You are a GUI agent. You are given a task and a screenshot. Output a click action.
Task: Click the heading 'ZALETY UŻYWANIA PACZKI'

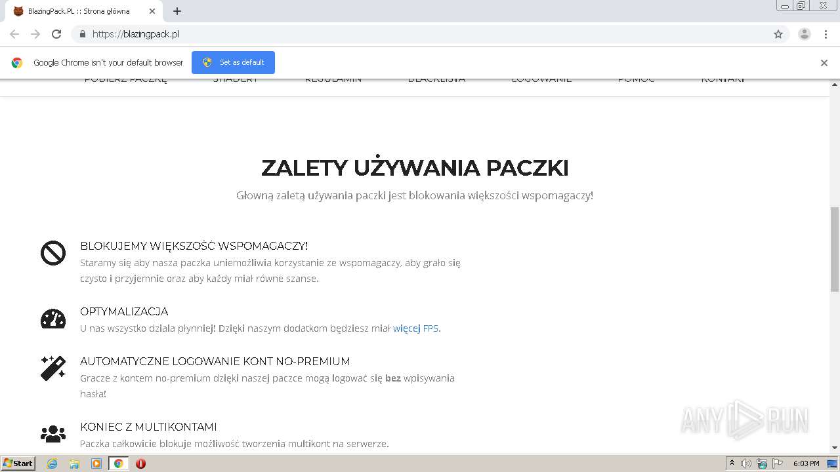pyautogui.click(x=415, y=168)
